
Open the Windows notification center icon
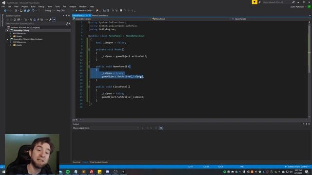(307, 172)
